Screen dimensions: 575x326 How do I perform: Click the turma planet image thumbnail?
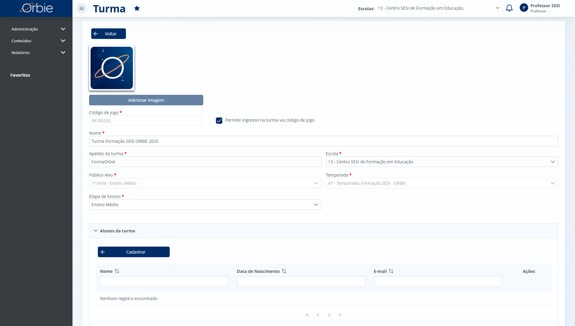(112, 68)
